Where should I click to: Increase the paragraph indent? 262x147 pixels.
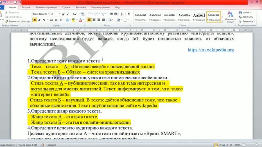116,14
